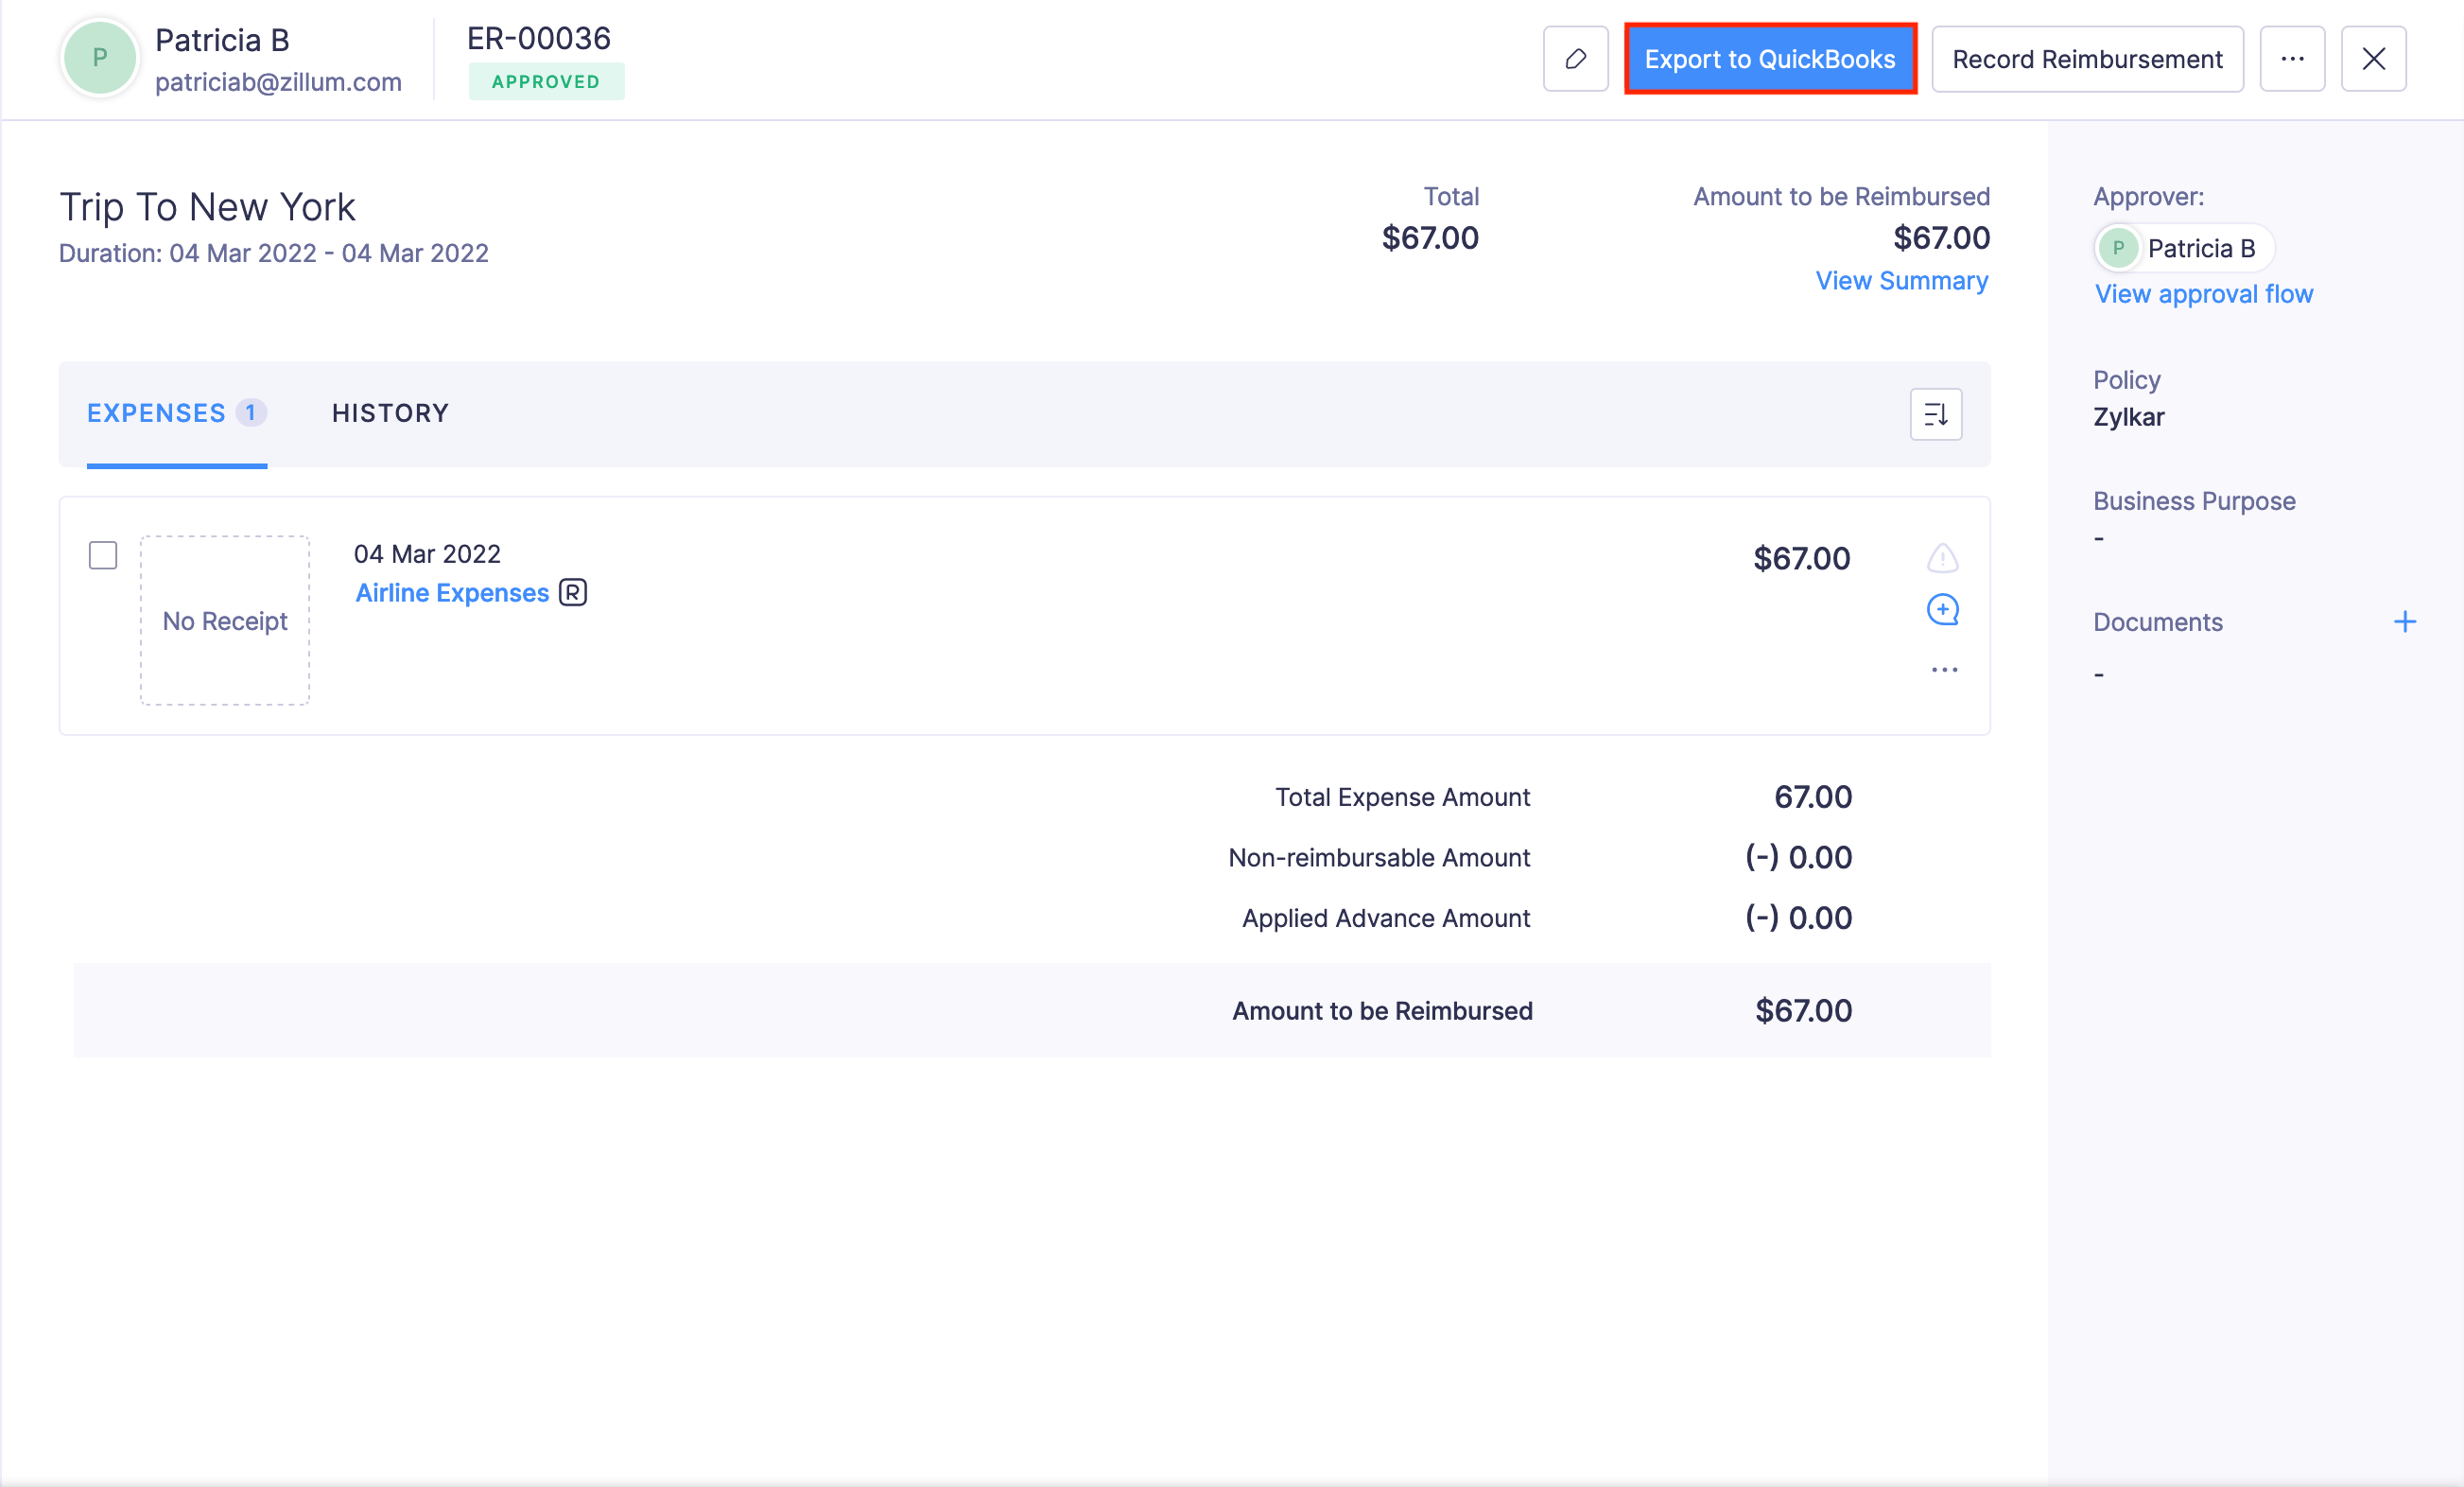Viewport: 2464px width, 1487px height.
Task: Click the warning triangle on the expense row
Action: click(x=1943, y=557)
